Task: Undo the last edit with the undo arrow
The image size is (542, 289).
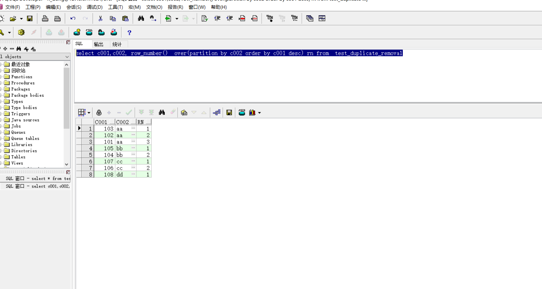Action: pos(73,18)
